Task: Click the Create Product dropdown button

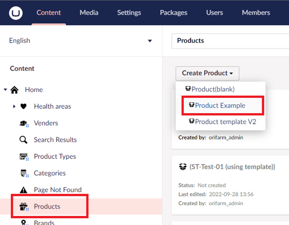Action: pyautogui.click(x=207, y=73)
